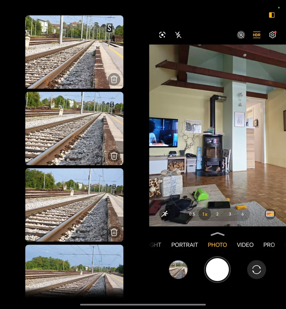Toggle the motion photo icon

[241, 35]
